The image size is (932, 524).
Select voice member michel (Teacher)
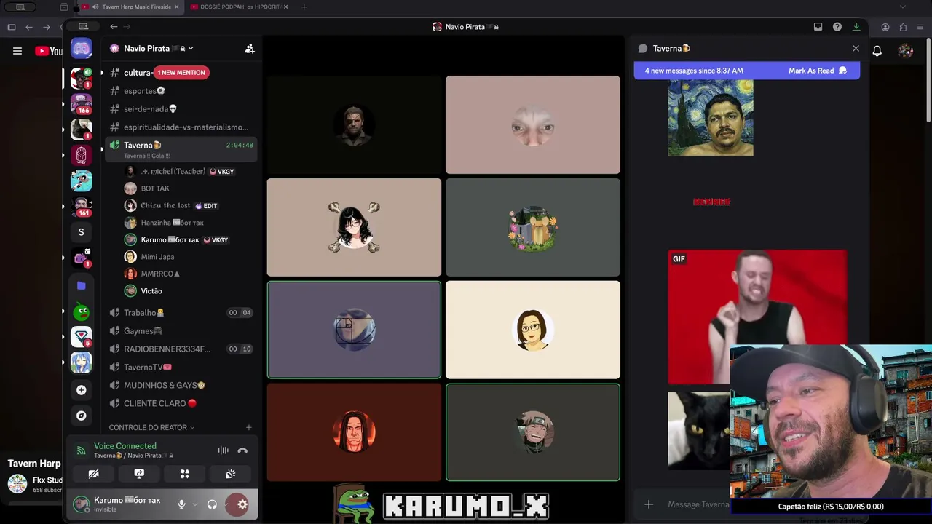pos(189,172)
